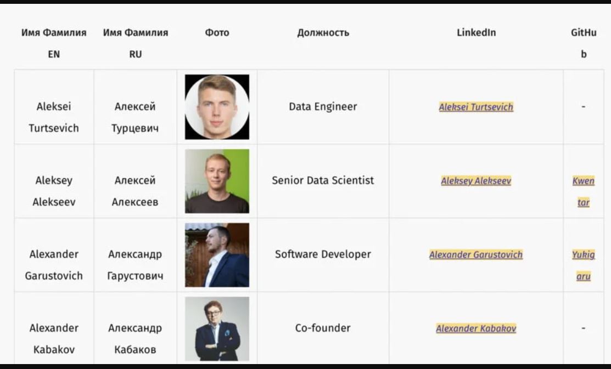The height and width of the screenshot is (369, 611).
Task: Select the Co-founder row photo
Action: tap(217, 329)
